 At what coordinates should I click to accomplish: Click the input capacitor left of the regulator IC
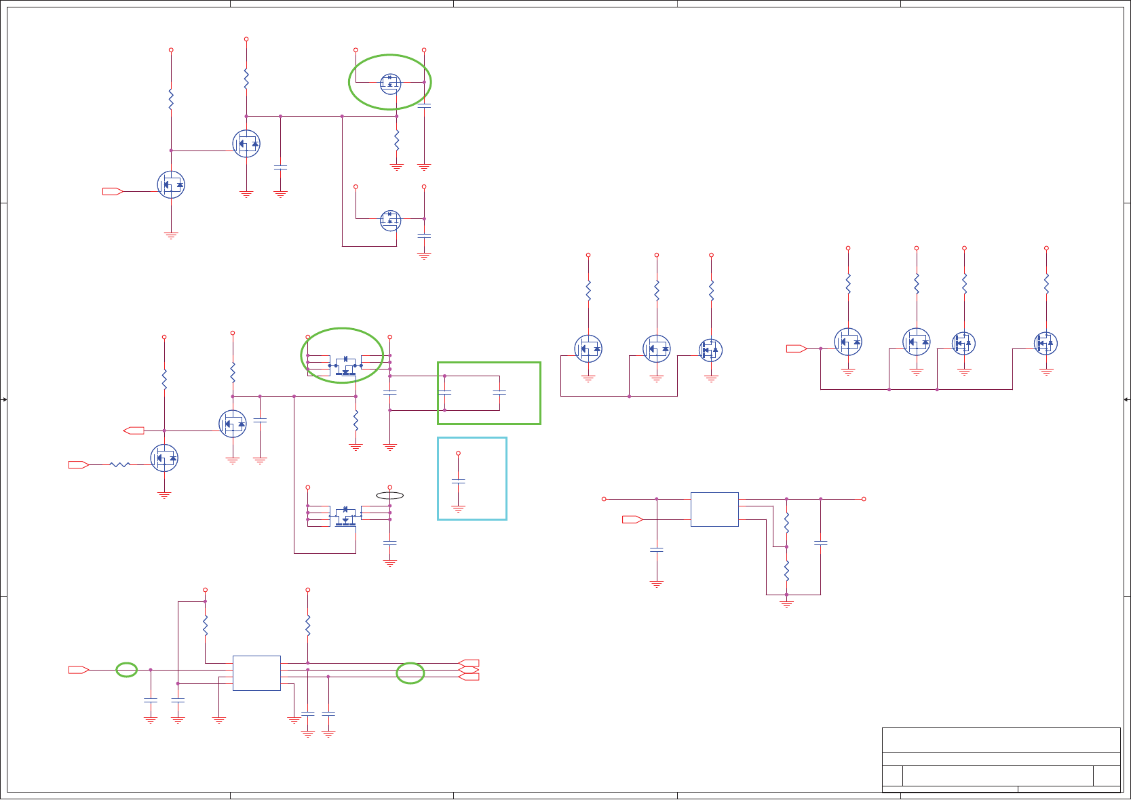click(x=656, y=550)
